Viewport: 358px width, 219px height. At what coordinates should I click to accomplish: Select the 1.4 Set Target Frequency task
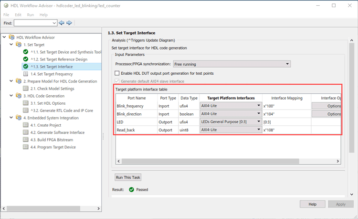52,74
